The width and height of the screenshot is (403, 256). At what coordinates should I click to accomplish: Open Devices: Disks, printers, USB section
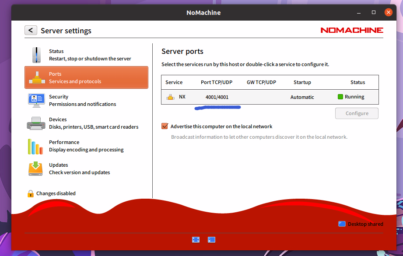[86, 123]
